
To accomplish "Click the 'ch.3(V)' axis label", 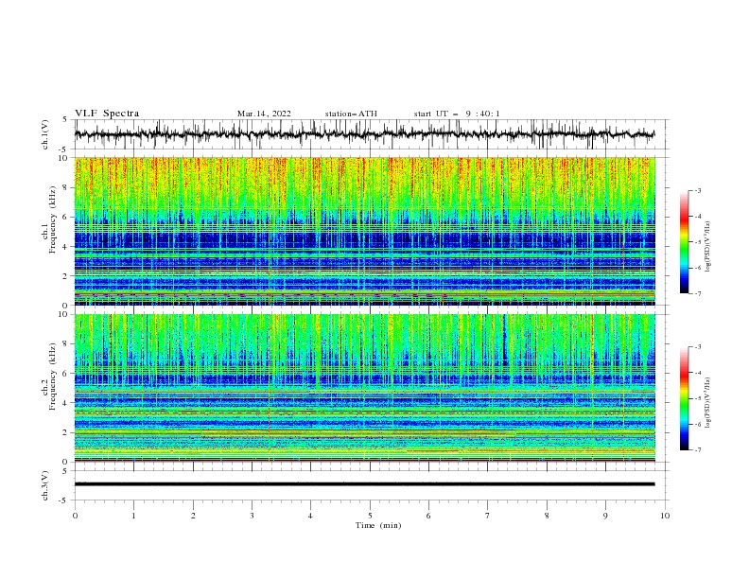I will 44,485.
